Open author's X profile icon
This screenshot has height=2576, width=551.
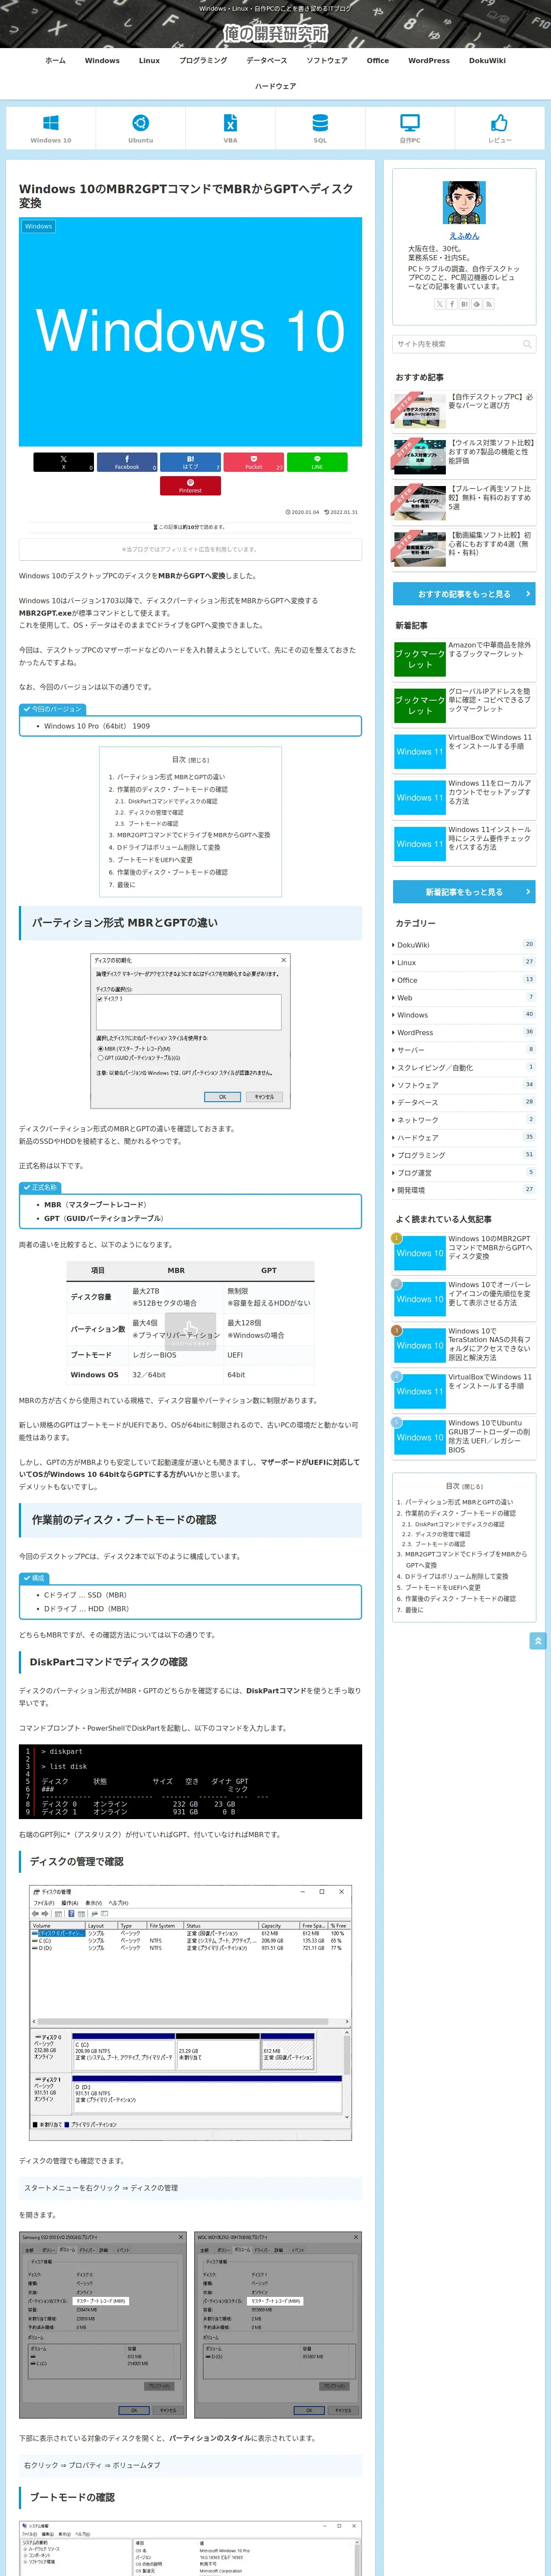point(440,304)
